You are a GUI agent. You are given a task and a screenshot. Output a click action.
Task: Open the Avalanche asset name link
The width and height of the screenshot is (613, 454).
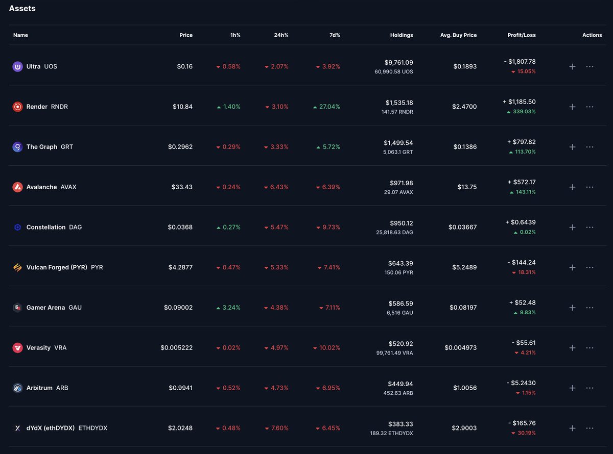41,187
